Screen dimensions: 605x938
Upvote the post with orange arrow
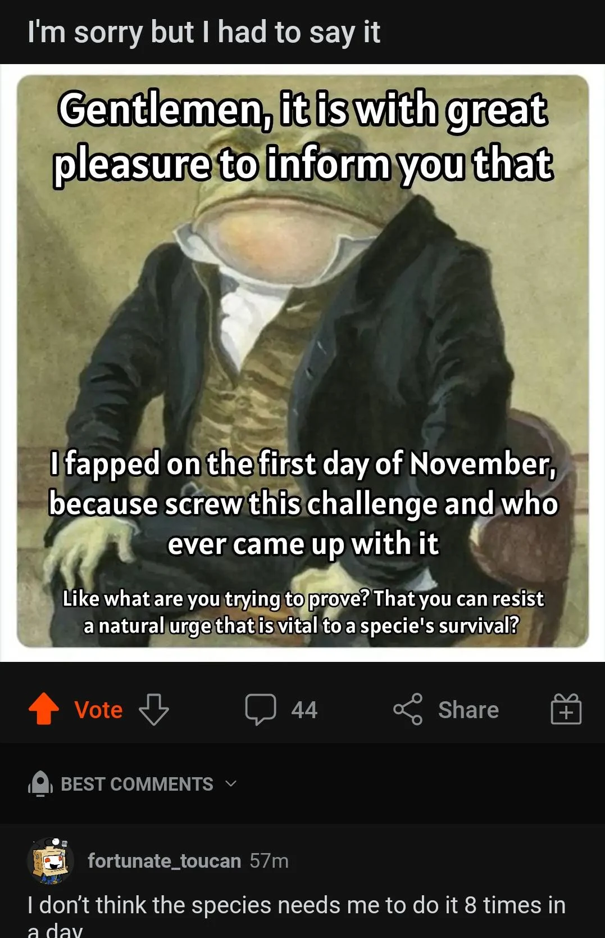tap(44, 709)
